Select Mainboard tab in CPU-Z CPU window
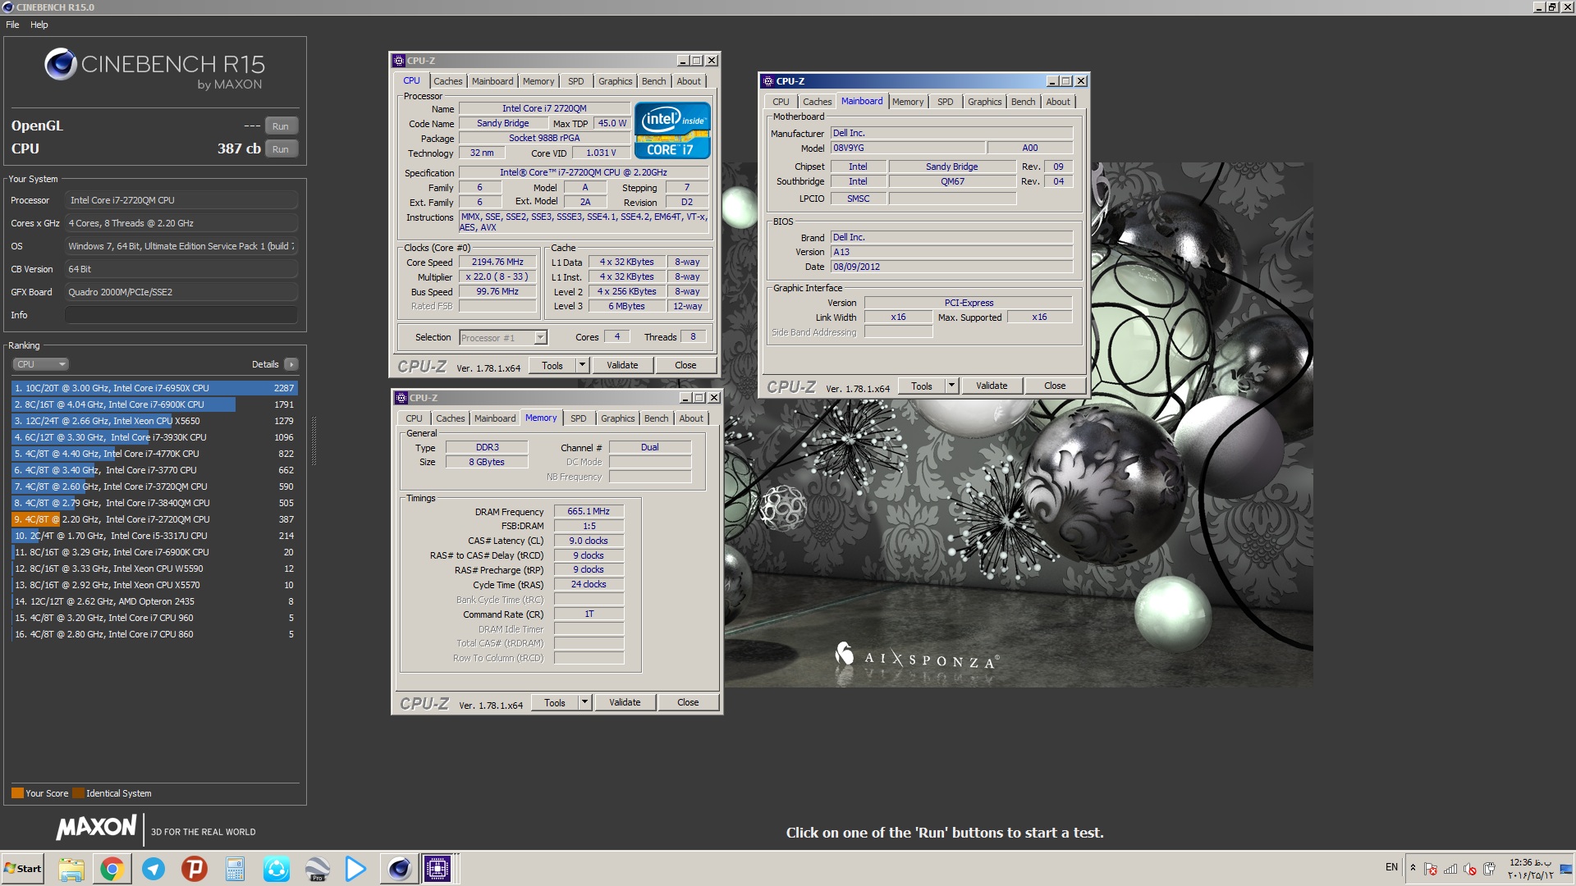The image size is (1576, 886). point(492,81)
